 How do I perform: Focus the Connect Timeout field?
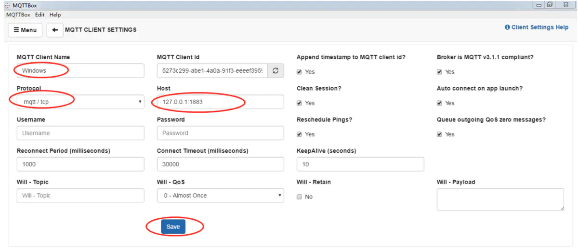coord(221,164)
